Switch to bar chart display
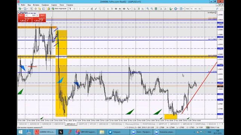Viewport: 241px width, 135px height. coord(135,9)
